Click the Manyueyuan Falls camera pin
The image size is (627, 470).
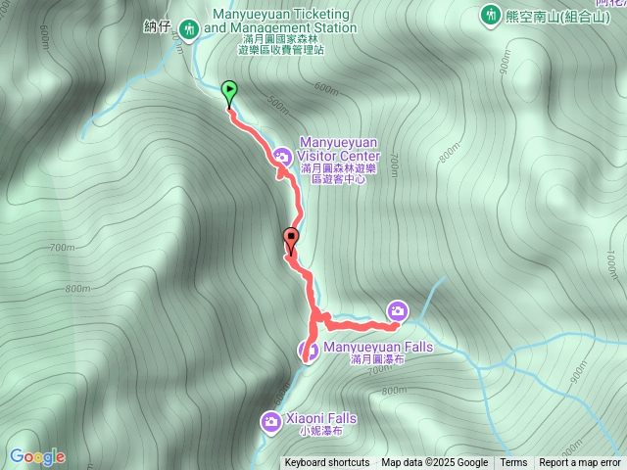[309, 351]
